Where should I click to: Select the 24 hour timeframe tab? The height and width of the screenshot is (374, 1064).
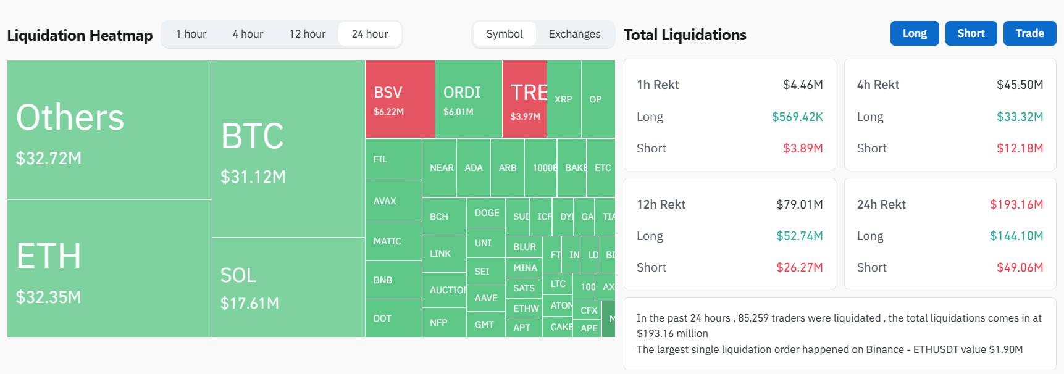coord(370,34)
